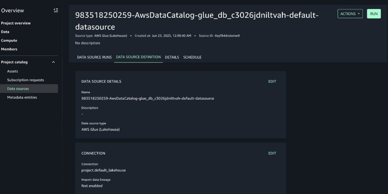Open the ACTIONS dropdown menu
The image size is (388, 194).
[x=350, y=14]
